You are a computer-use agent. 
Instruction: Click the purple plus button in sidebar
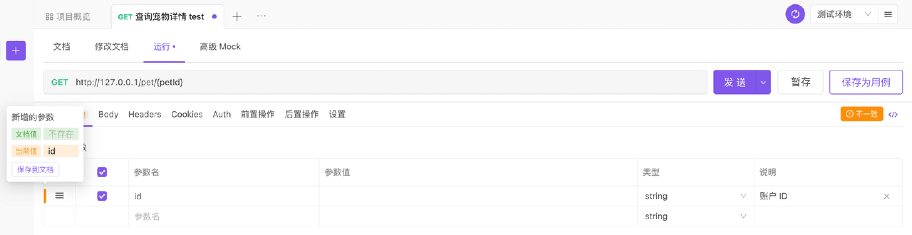(x=16, y=51)
